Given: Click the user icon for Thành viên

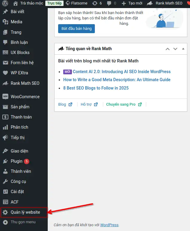Looking at the screenshot, I should (x=5, y=171).
